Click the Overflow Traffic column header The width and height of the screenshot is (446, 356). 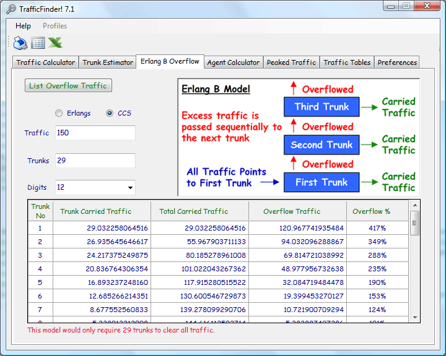click(x=297, y=211)
